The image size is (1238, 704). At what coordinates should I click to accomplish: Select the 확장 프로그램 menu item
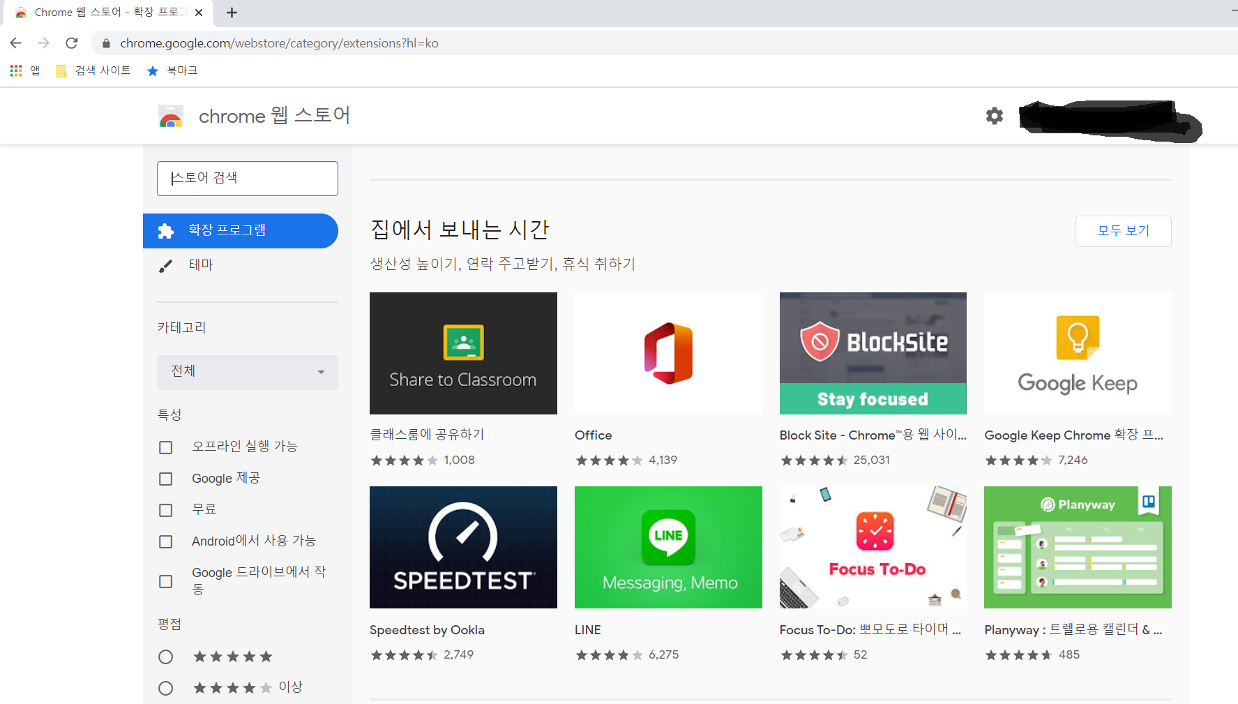[x=241, y=231]
